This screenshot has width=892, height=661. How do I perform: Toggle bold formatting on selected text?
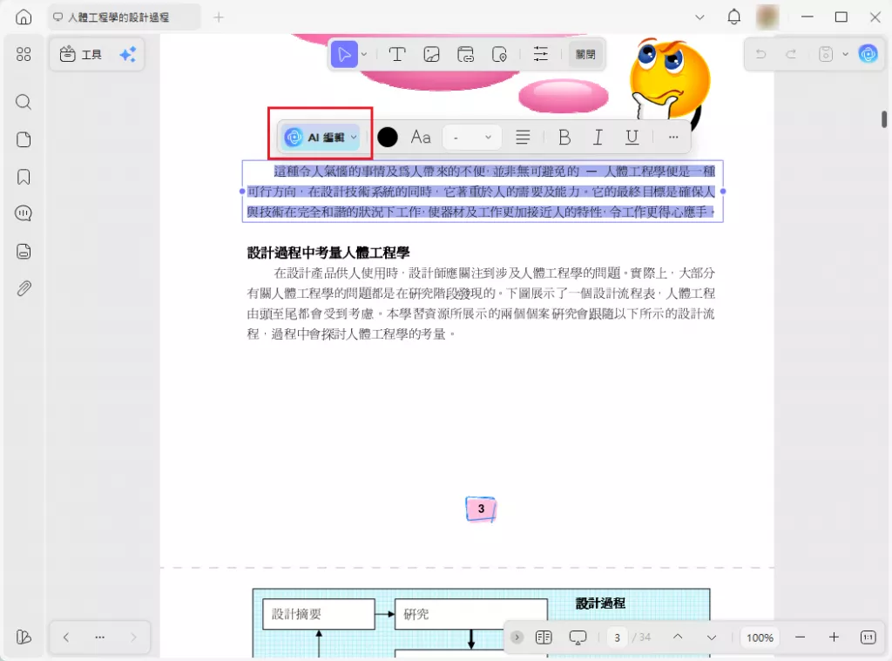tap(564, 137)
